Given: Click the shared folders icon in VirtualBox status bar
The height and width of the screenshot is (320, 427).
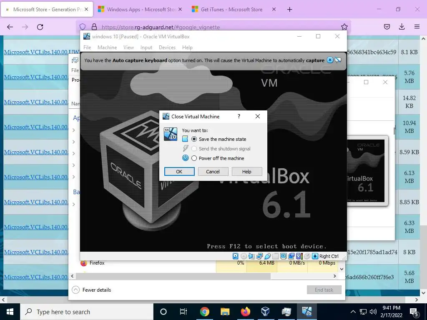Looking at the screenshot, I should coord(275,256).
